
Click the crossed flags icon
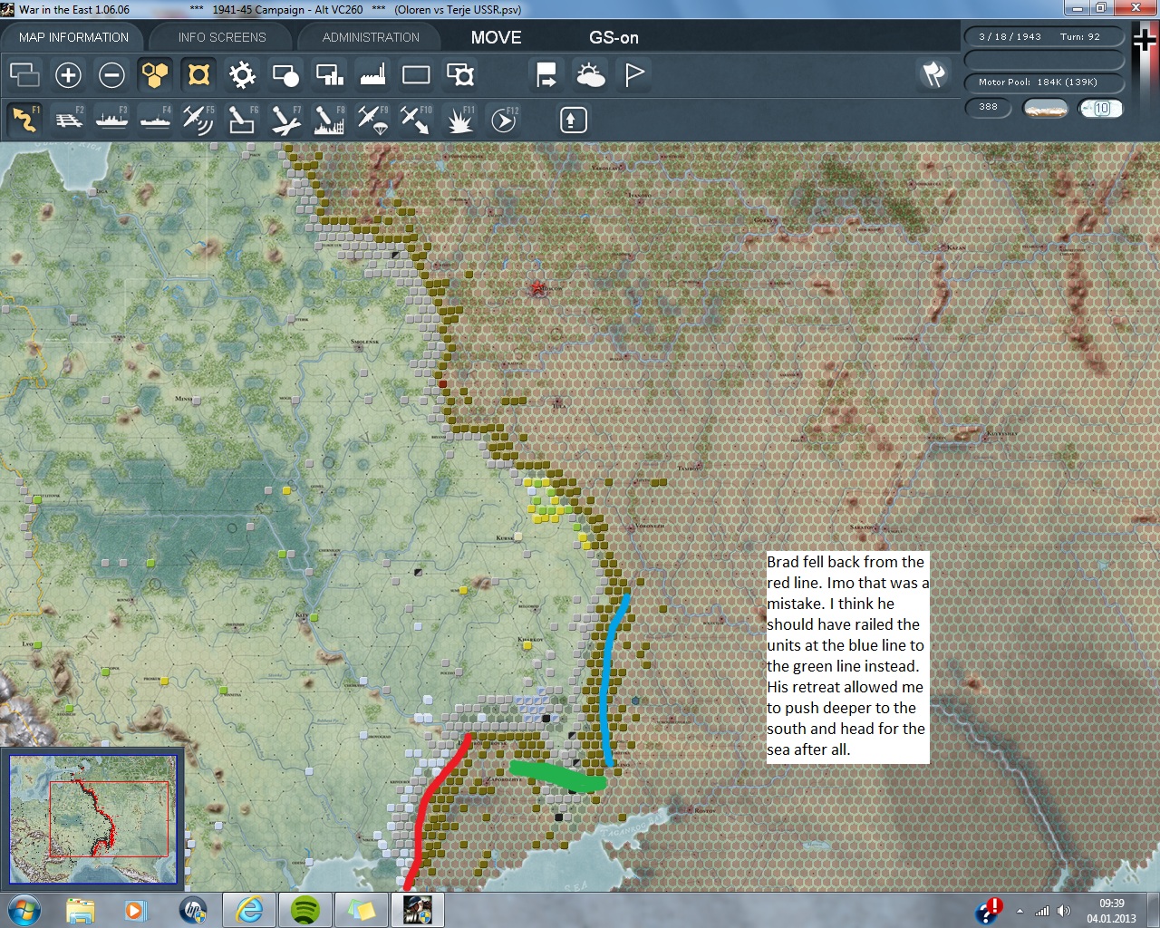pyautogui.click(x=933, y=74)
